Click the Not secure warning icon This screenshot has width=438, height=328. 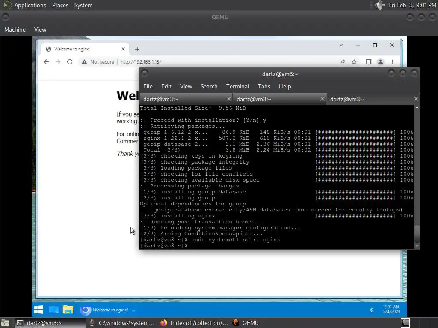[84, 62]
